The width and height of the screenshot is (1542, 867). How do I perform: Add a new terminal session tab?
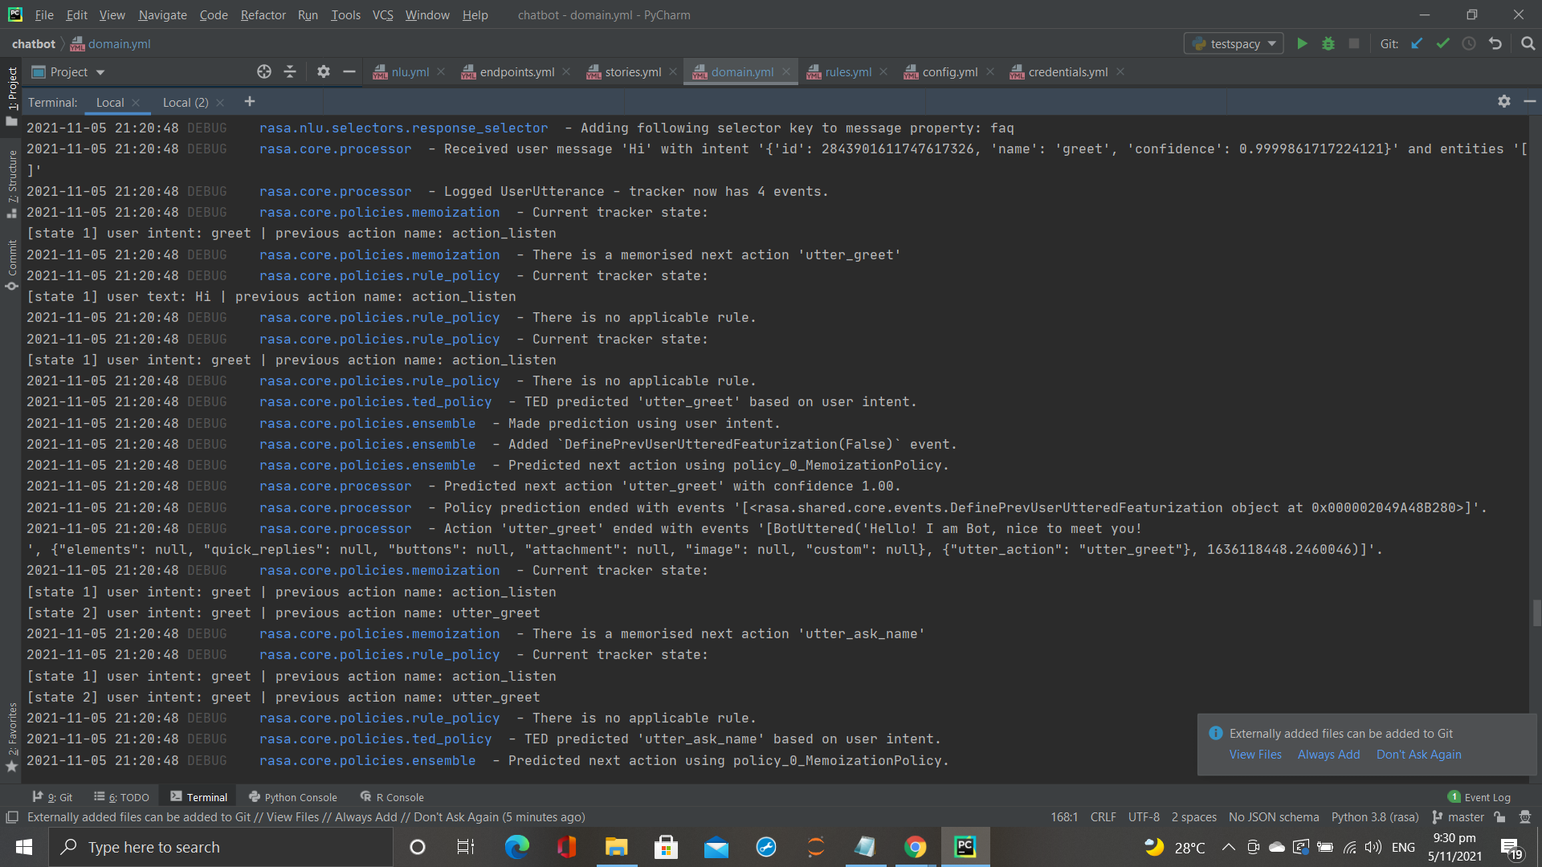coord(249,101)
